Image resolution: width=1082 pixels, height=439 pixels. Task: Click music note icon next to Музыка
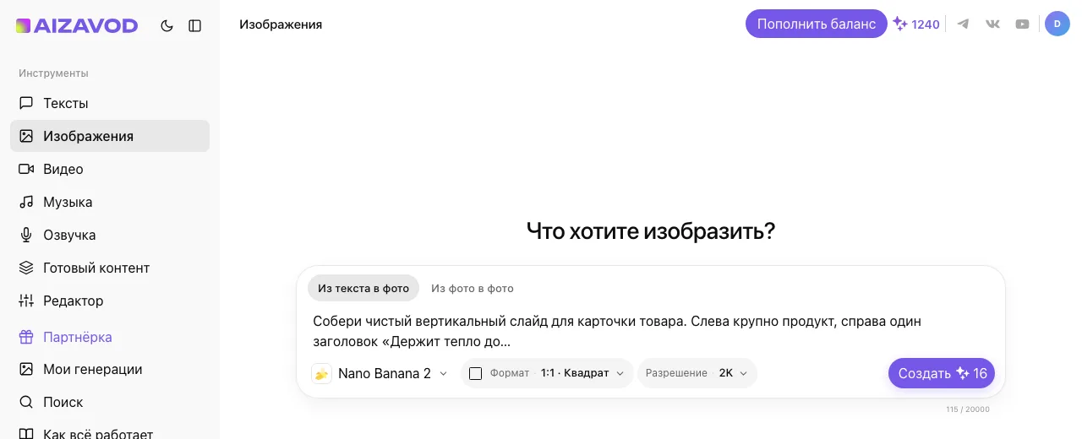[x=26, y=202]
